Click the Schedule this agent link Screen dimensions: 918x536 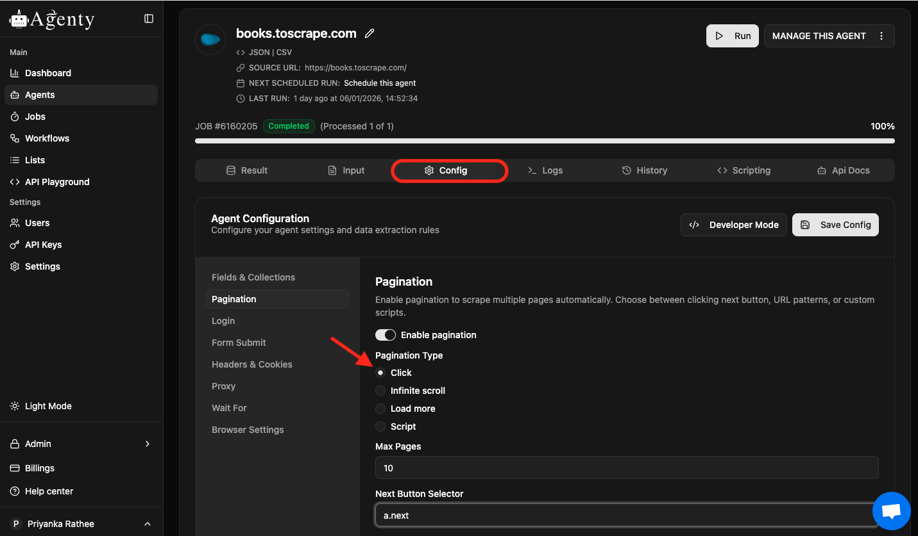pos(380,83)
